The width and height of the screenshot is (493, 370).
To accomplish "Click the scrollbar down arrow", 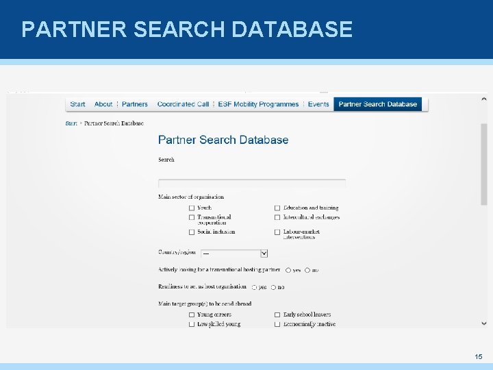I will click(484, 322).
